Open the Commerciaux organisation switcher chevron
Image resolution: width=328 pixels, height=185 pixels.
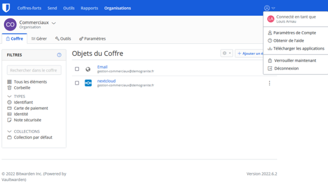pos(54,23)
